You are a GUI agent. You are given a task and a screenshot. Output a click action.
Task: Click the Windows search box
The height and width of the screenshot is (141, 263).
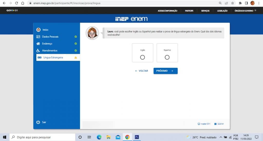42,137
